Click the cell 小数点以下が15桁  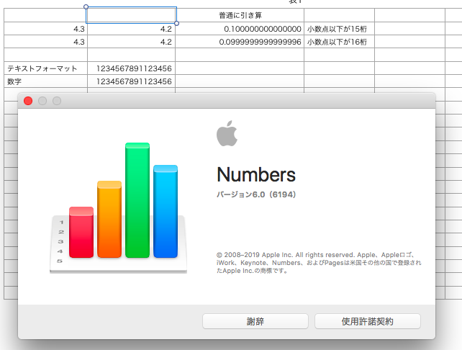339,29
